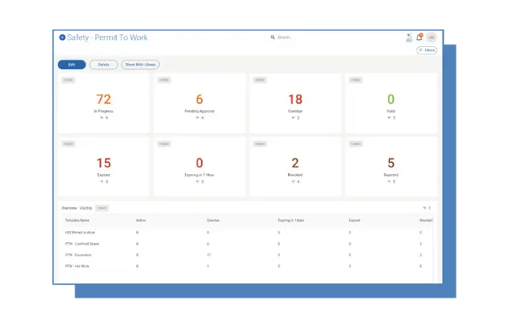
Task: Click the Overdue value 1 in the Hot Work row
Action: tap(208, 266)
